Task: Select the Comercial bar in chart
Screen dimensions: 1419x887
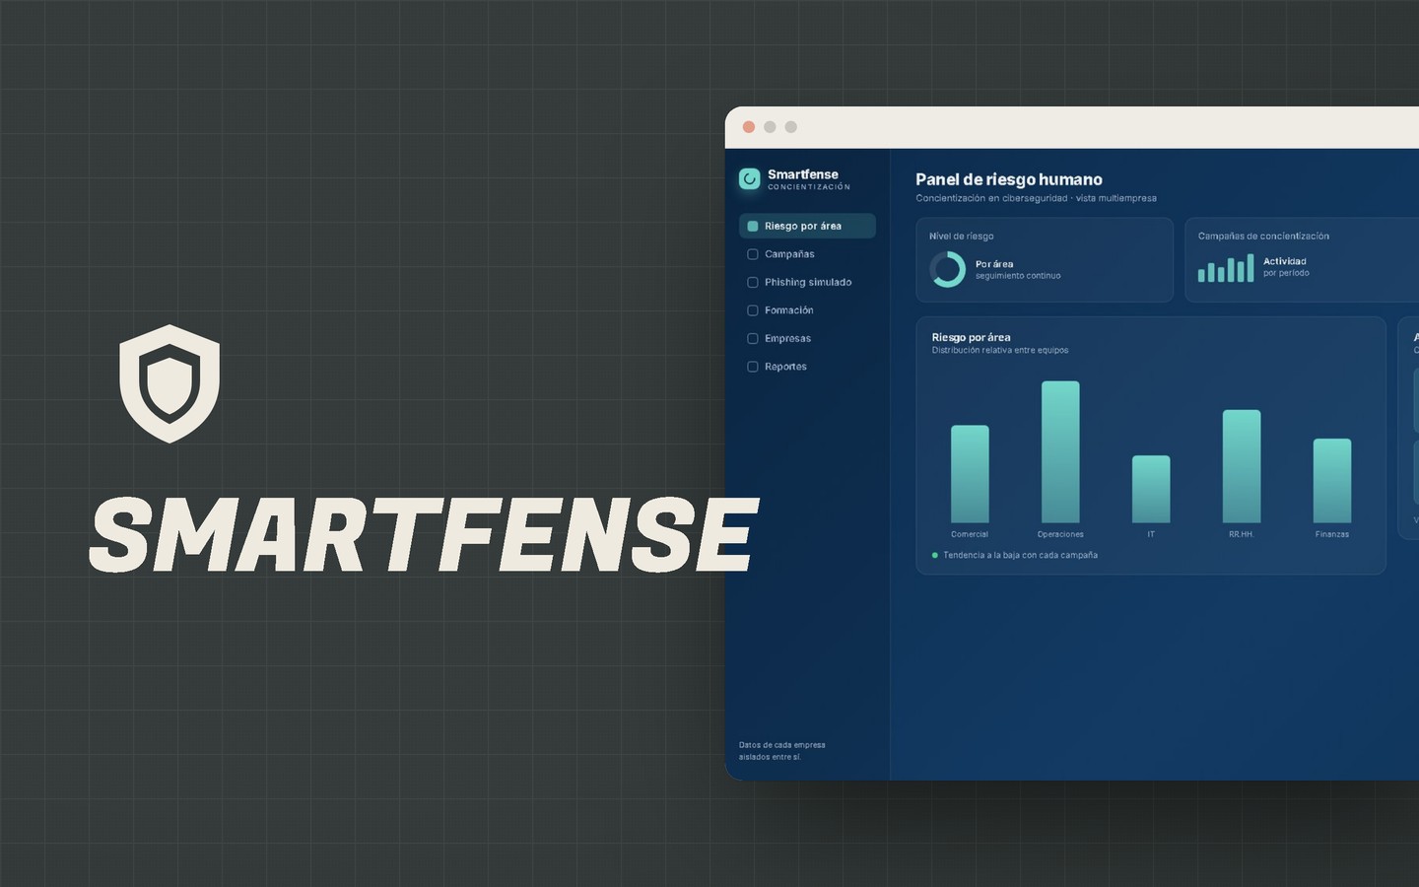Action: tap(970, 474)
